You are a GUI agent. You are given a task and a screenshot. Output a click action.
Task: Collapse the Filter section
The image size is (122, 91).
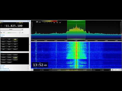28,52
